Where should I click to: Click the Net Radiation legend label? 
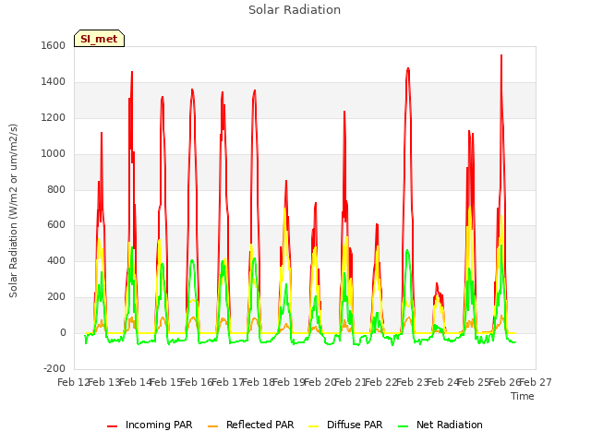(x=450, y=425)
